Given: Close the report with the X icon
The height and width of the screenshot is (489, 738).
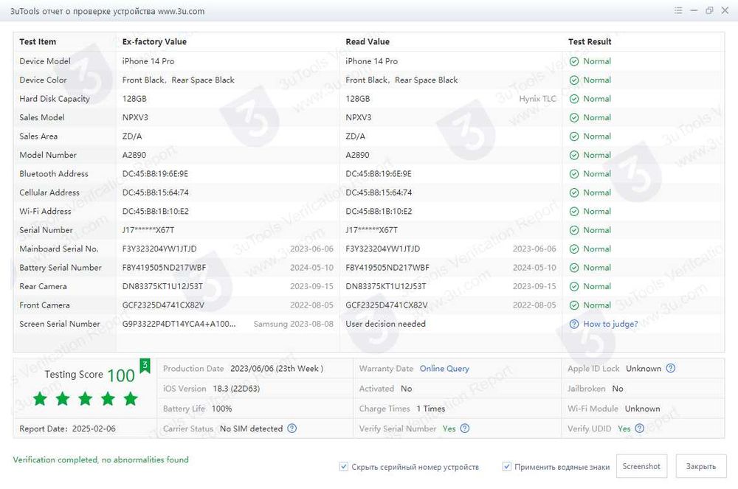Looking at the screenshot, I should tap(725, 10).
